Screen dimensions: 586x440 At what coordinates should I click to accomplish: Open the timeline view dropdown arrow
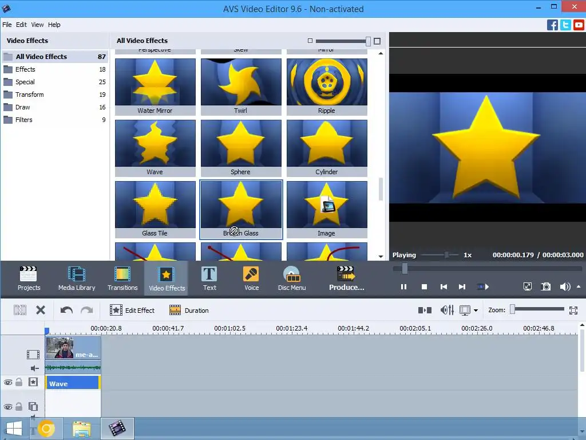[476, 311]
